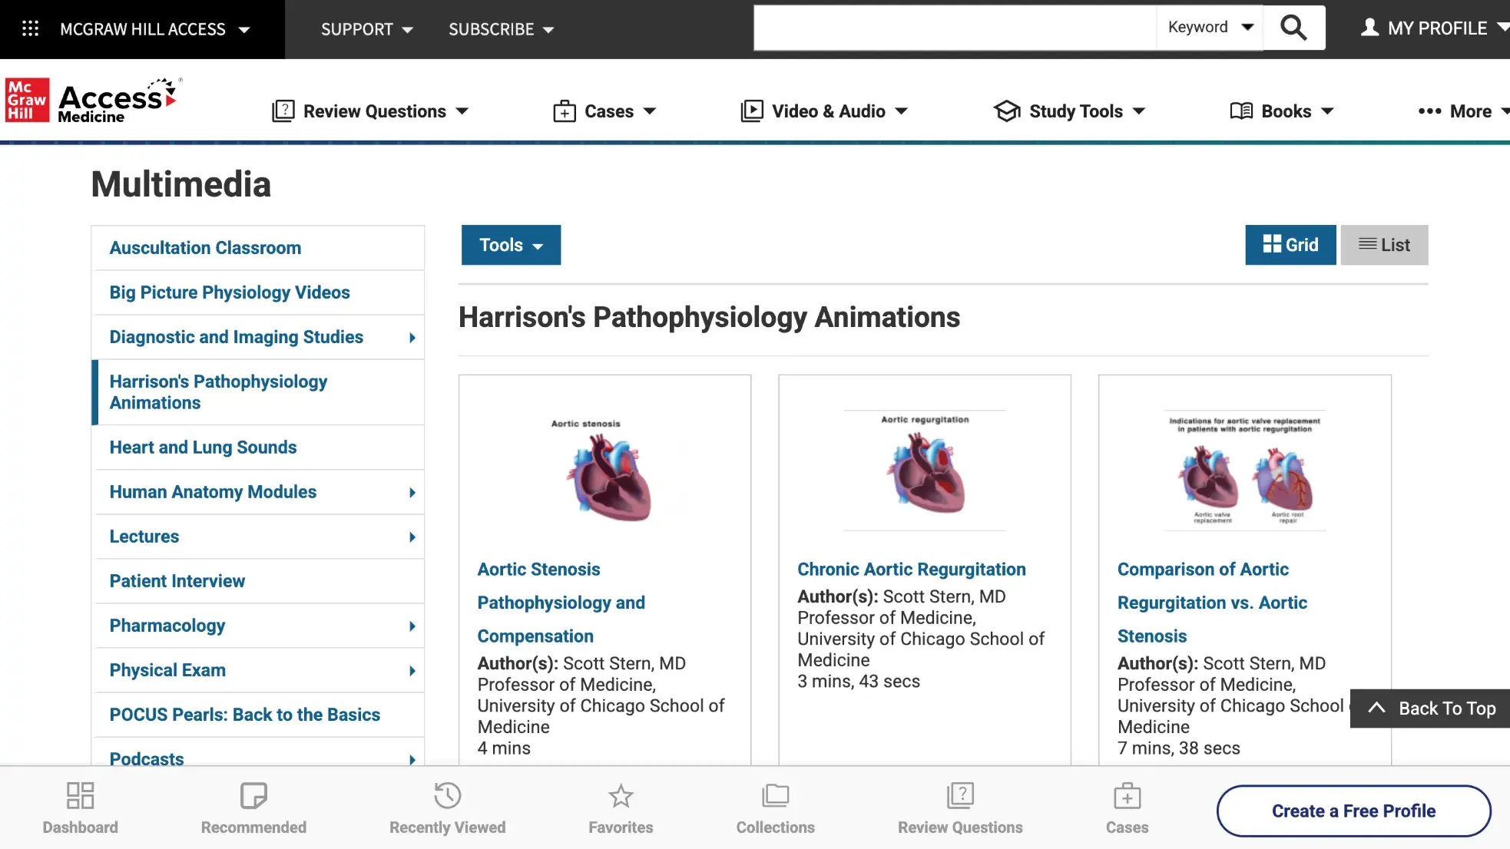Select Heart and Lung Sounds category
Viewport: 1510px width, 849px height.
point(203,447)
